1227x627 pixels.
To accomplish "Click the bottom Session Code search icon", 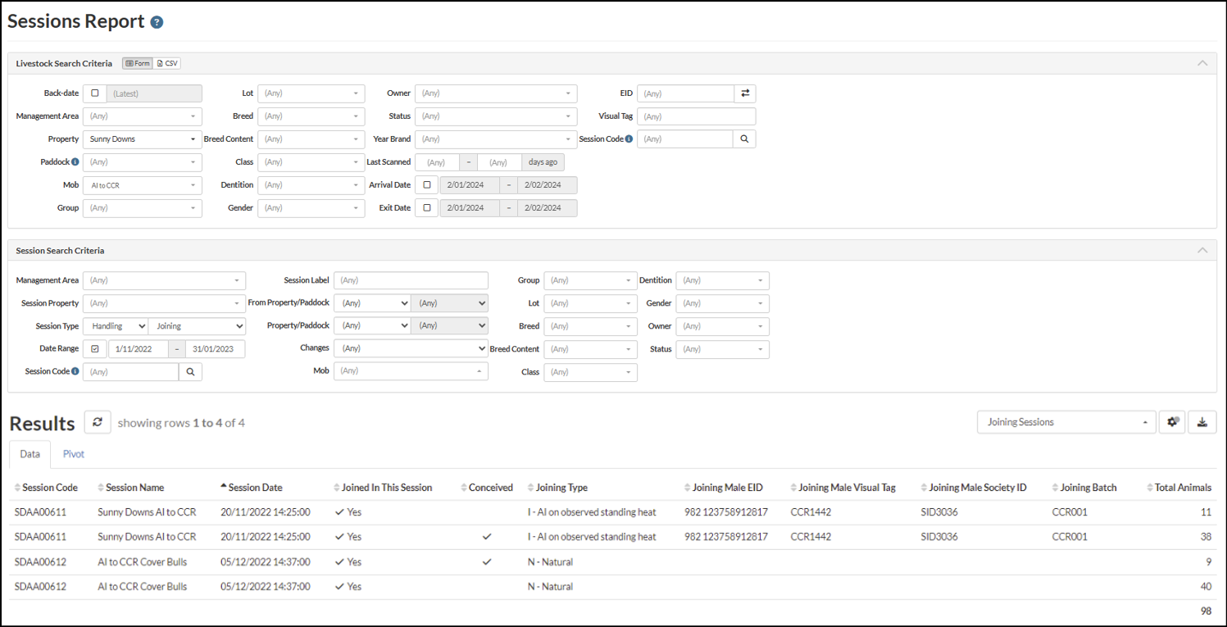I will [x=190, y=372].
